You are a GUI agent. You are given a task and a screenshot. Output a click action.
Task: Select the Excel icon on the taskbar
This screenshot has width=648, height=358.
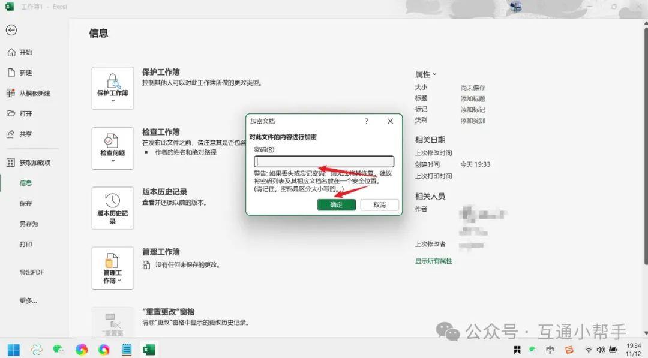point(149,348)
